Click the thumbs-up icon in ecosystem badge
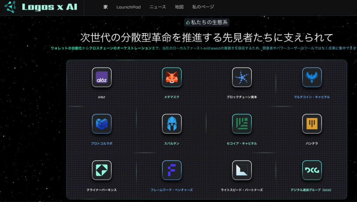The height and width of the screenshot is (202, 357). pos(188,23)
